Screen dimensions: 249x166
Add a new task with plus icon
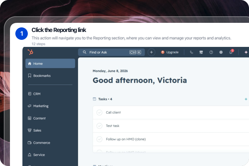pyautogui.click(x=246, y=99)
